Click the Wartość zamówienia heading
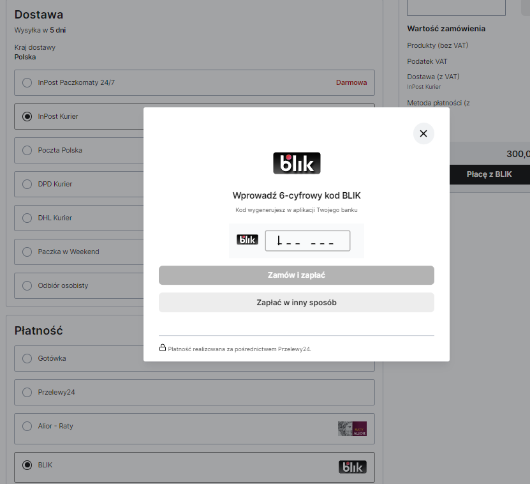 (446, 29)
